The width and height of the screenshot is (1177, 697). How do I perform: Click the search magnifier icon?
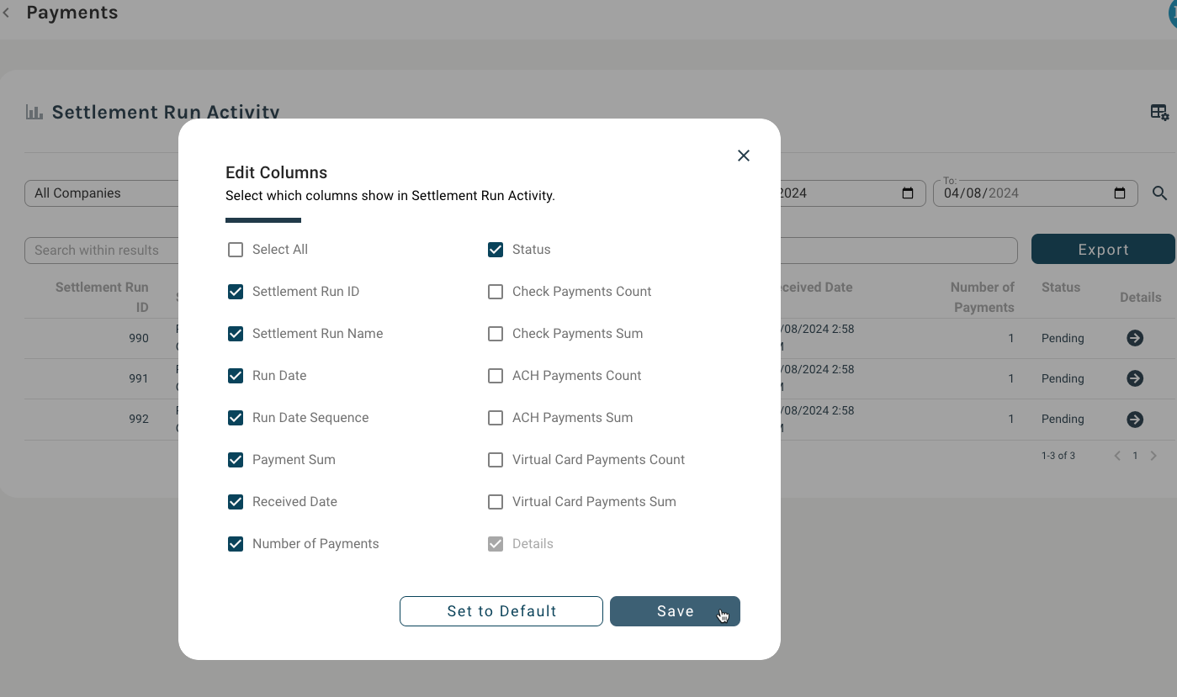point(1159,193)
